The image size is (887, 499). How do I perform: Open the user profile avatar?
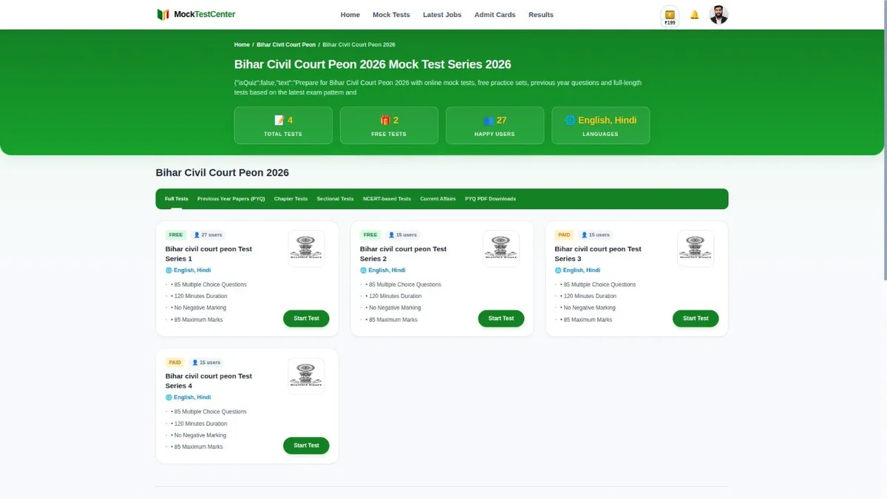pos(718,15)
